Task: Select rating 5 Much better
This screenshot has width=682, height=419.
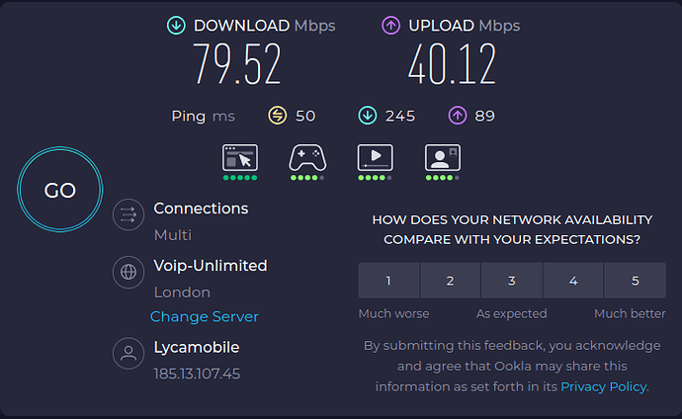Action: pyautogui.click(x=635, y=281)
